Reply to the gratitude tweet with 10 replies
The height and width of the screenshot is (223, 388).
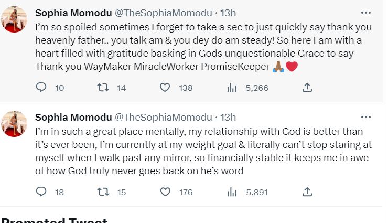click(x=41, y=88)
